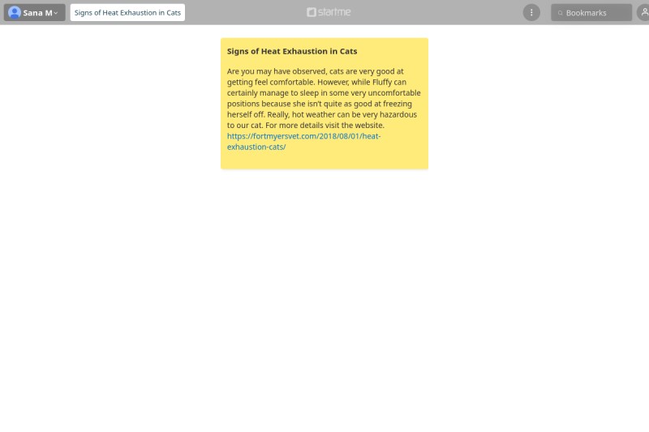
Task: Click the magnifier icon in Bookmarks search
Action: tap(560, 13)
